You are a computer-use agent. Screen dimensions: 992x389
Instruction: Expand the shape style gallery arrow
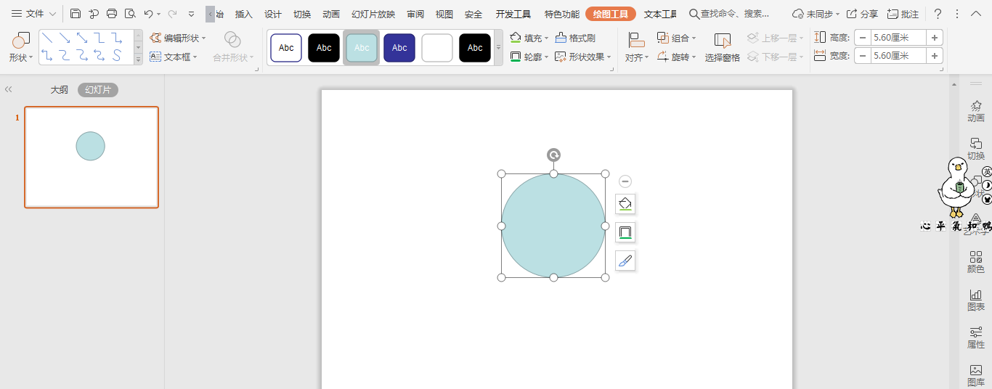498,48
